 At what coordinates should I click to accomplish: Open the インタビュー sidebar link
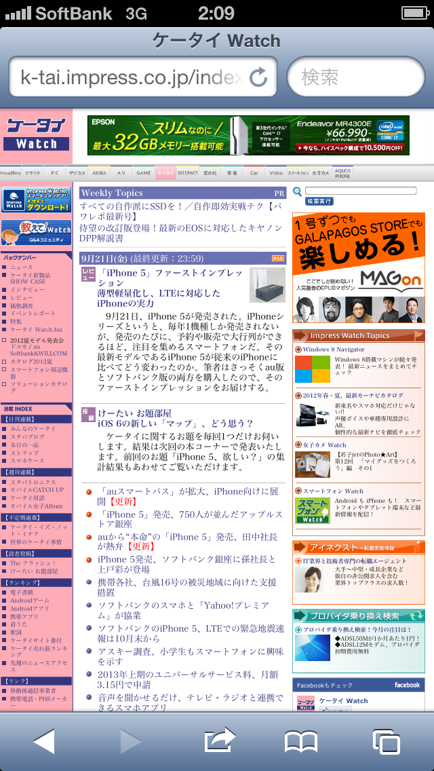(28, 290)
